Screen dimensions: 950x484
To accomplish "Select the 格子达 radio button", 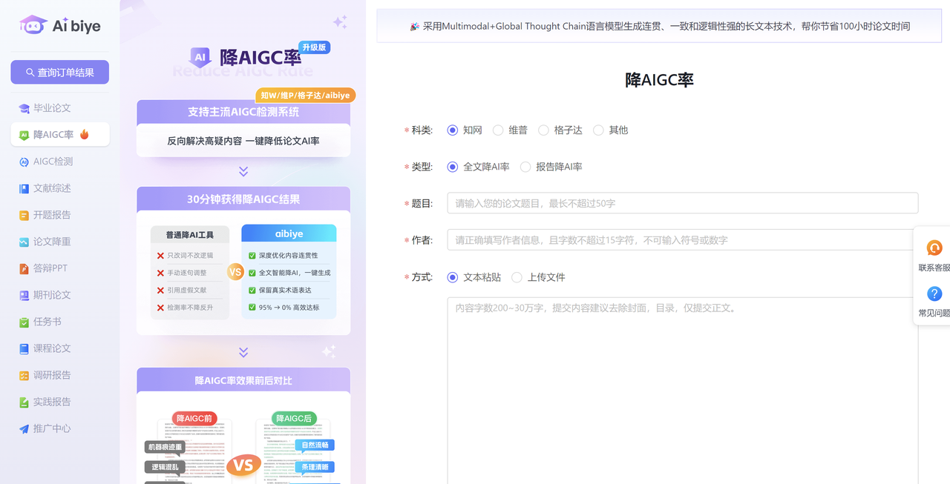I will click(543, 130).
